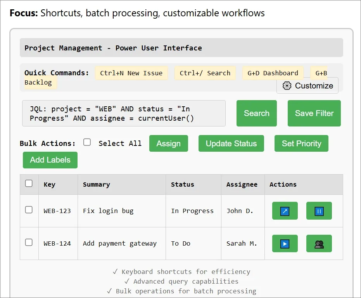This screenshot has width=361, height=298.
Task: Pause the WEB-123 issue
Action: pyautogui.click(x=319, y=211)
